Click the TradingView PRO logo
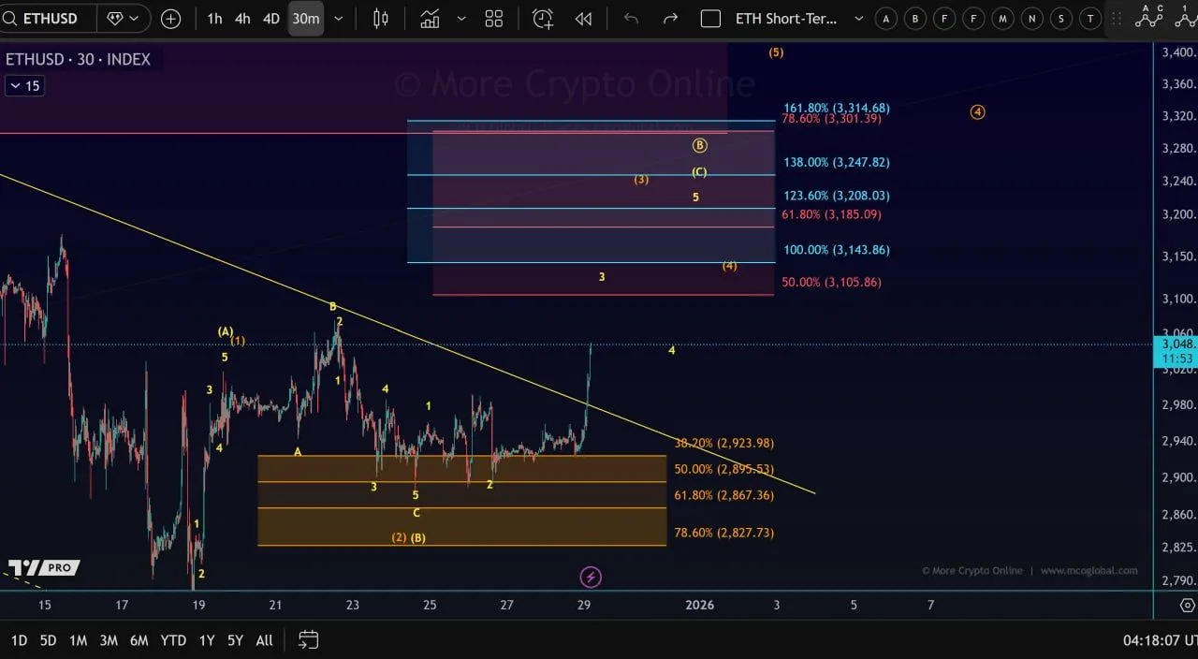1198x659 pixels. pos(42,567)
